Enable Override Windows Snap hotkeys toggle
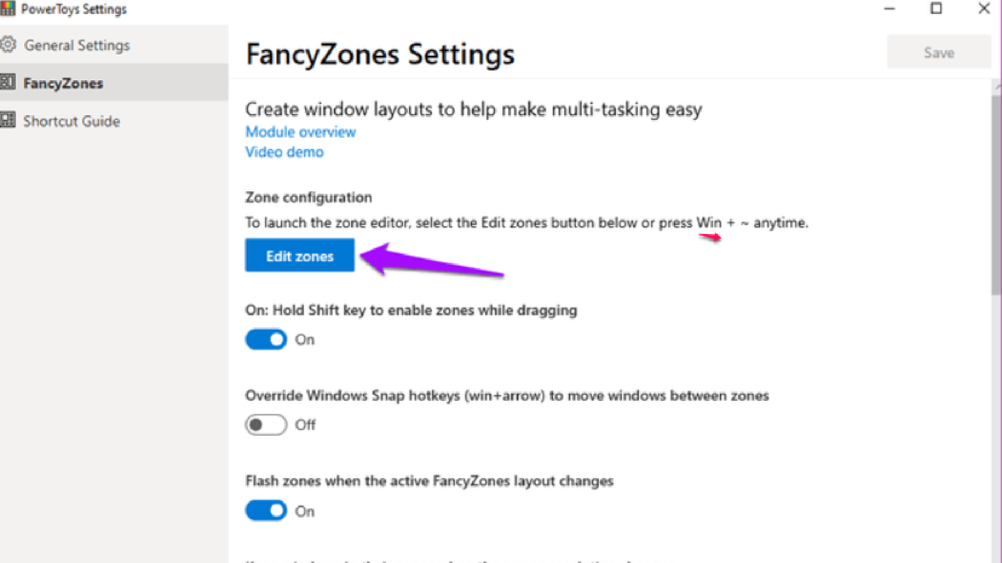 [266, 425]
